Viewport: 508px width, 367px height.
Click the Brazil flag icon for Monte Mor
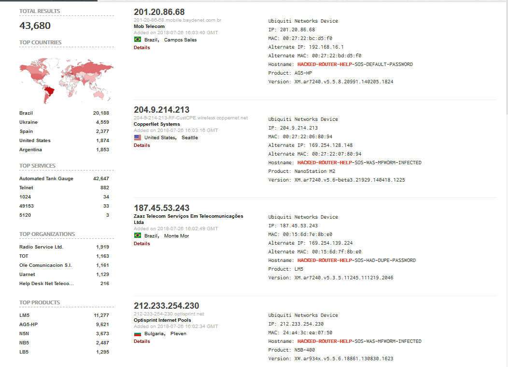[137, 236]
